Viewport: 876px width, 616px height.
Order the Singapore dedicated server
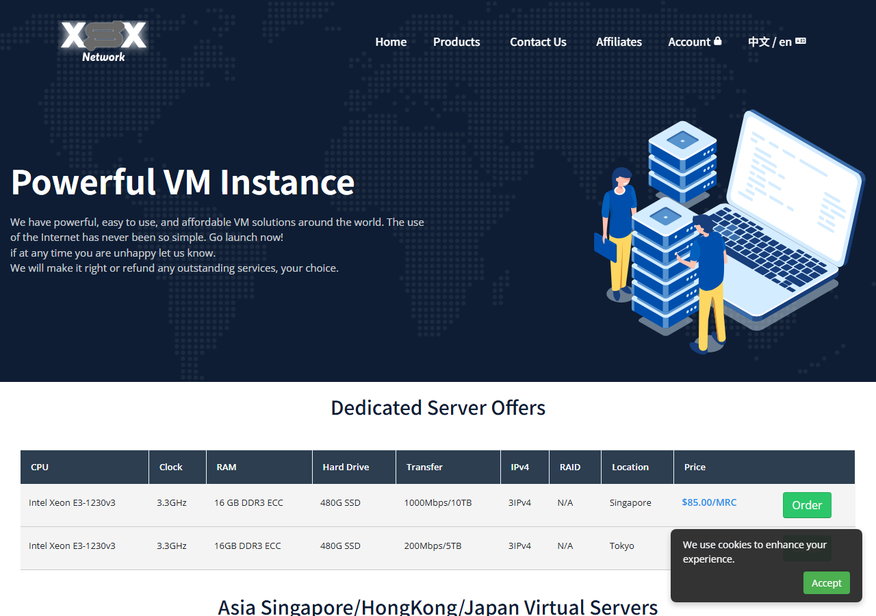pos(807,505)
